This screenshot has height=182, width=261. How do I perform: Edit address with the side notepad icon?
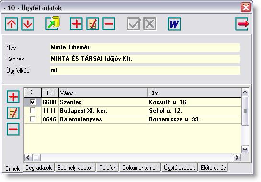(x=13, y=113)
